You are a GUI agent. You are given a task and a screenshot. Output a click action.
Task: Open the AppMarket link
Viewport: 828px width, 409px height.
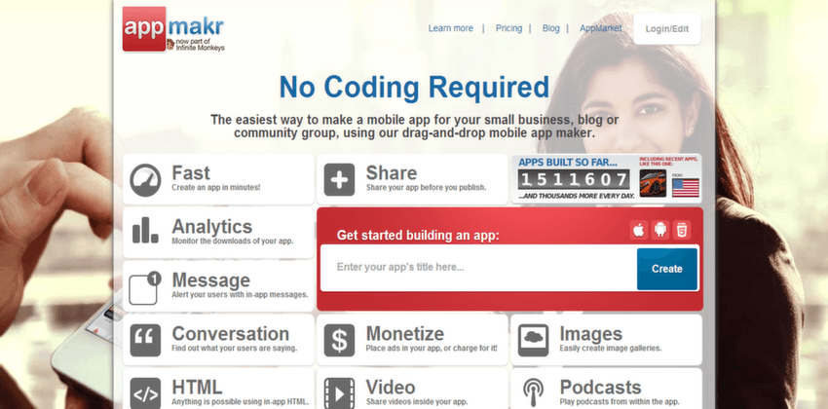[x=600, y=28]
